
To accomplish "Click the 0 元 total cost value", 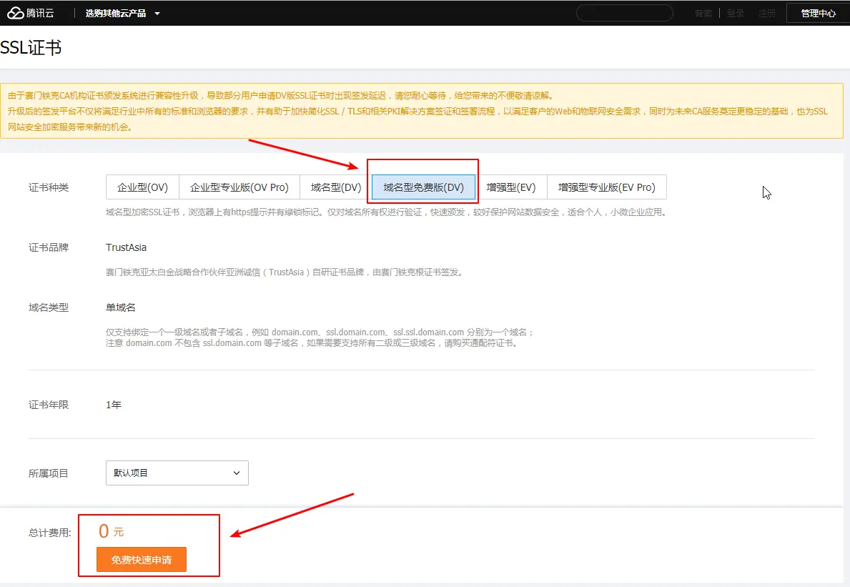I will click(x=111, y=531).
